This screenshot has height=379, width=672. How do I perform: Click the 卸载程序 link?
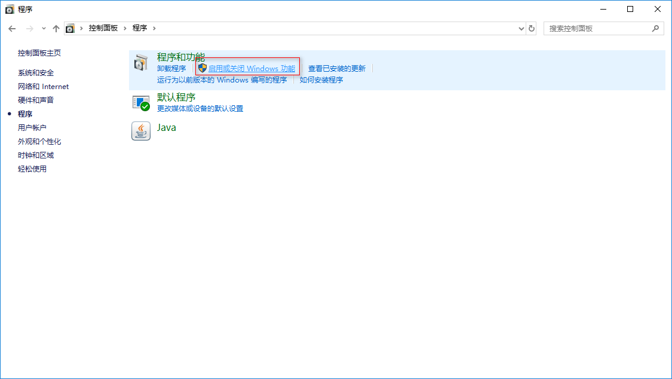click(171, 68)
